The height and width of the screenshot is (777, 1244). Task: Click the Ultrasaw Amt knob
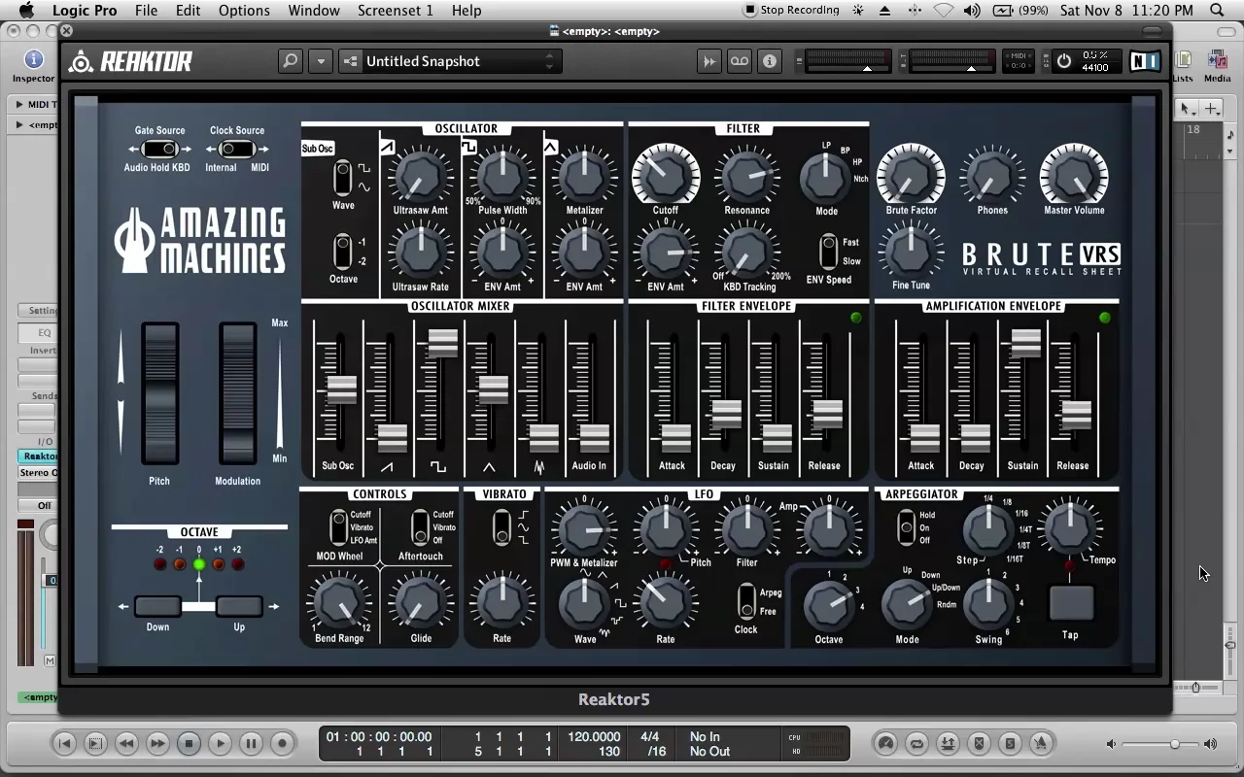420,176
